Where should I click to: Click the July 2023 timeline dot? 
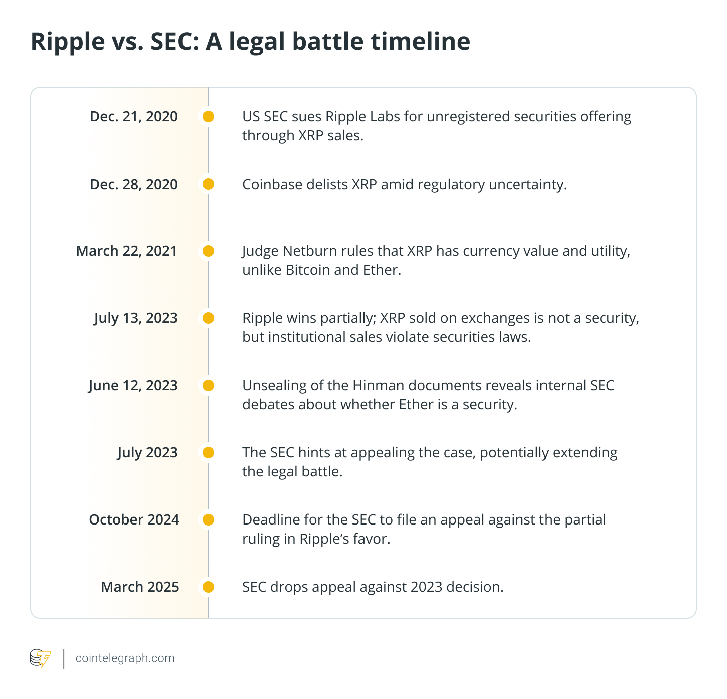coord(208,452)
